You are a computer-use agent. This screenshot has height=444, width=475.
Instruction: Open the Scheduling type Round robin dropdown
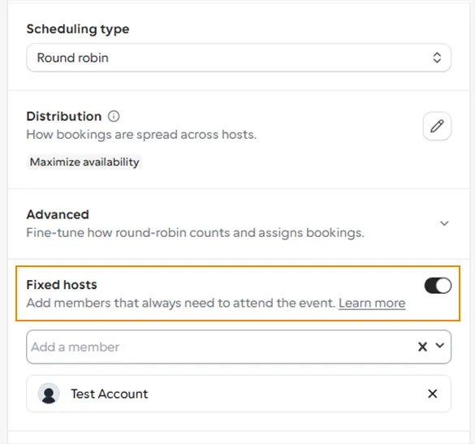coord(239,58)
